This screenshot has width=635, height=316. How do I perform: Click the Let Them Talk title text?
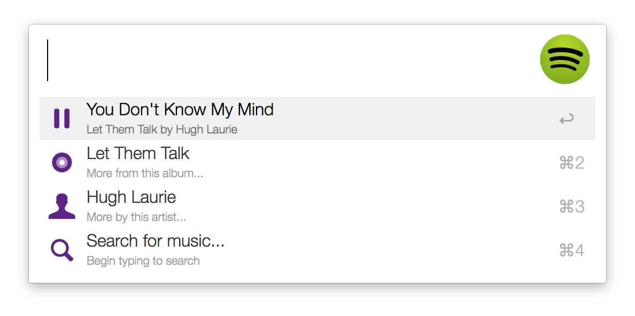point(138,154)
